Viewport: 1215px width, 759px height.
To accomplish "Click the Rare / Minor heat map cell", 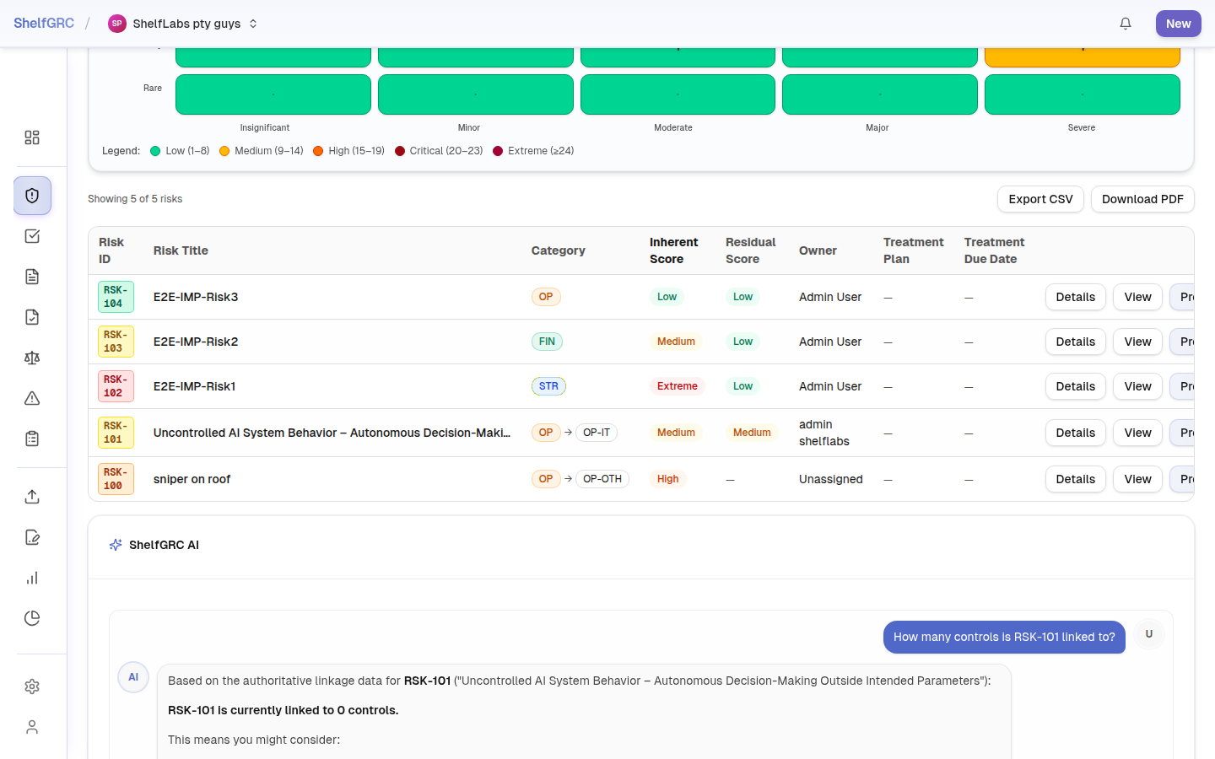I will [476, 94].
